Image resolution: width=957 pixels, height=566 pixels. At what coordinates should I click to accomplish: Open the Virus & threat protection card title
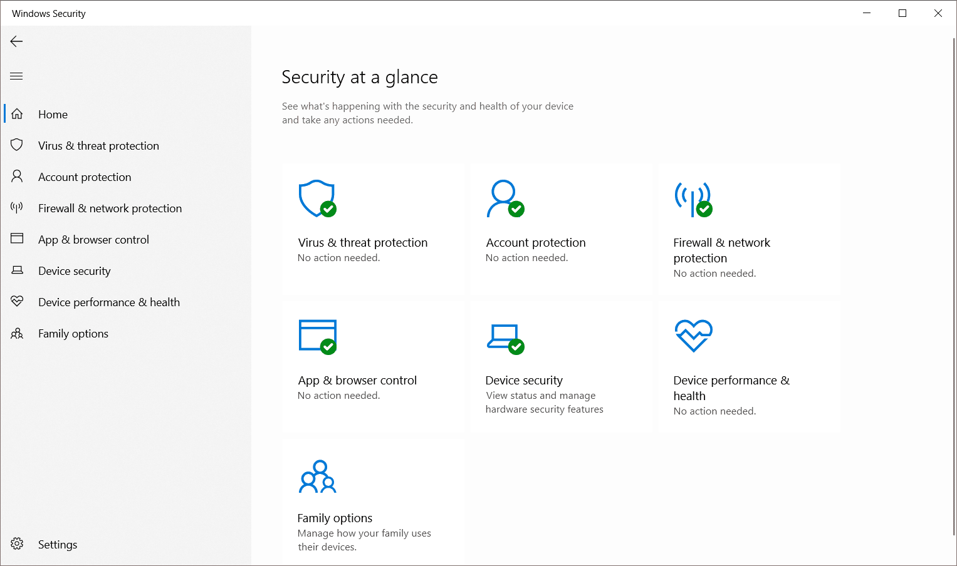(x=363, y=242)
